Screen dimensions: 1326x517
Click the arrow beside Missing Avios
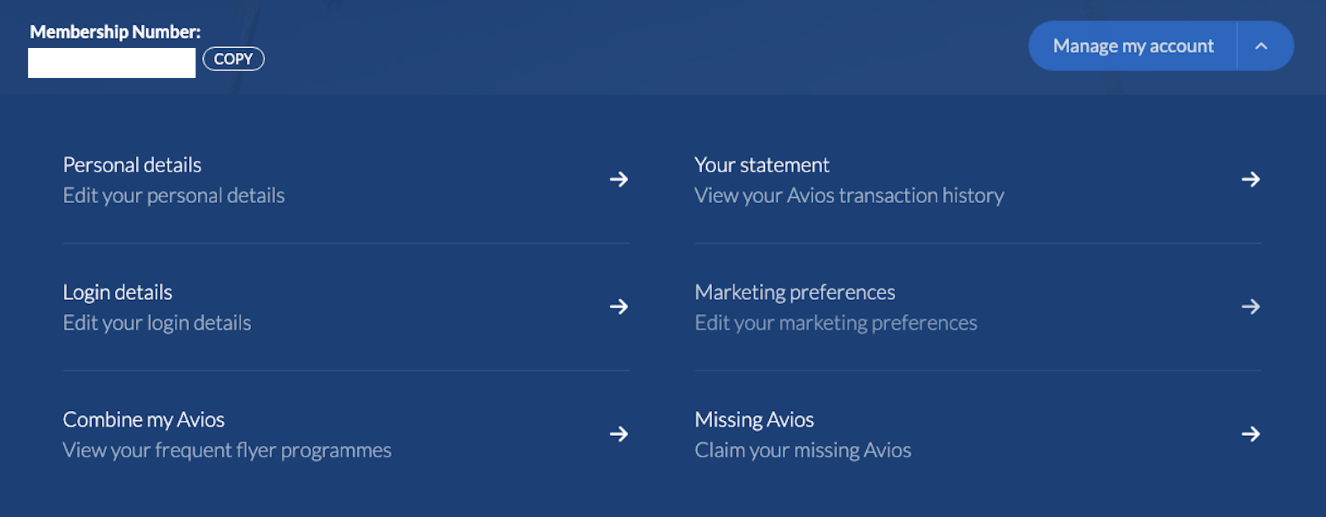click(x=1252, y=434)
